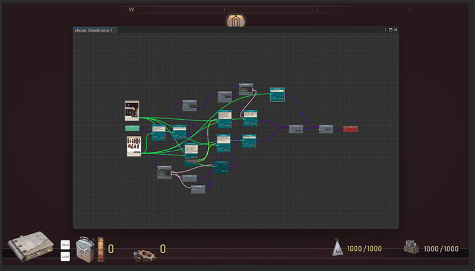Image resolution: width=475 pixels, height=271 pixels.
Task: Select the bottommost grey node
Action: point(198,189)
